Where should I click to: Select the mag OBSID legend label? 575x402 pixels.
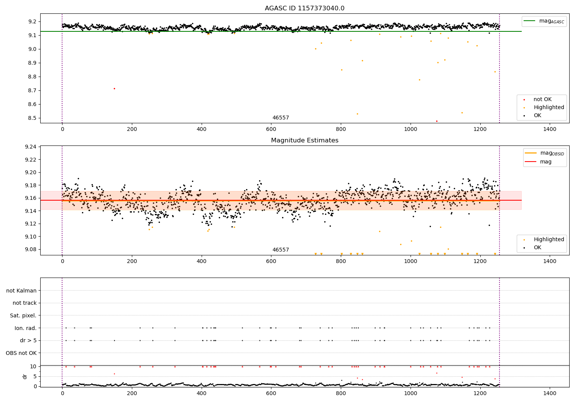pos(552,153)
